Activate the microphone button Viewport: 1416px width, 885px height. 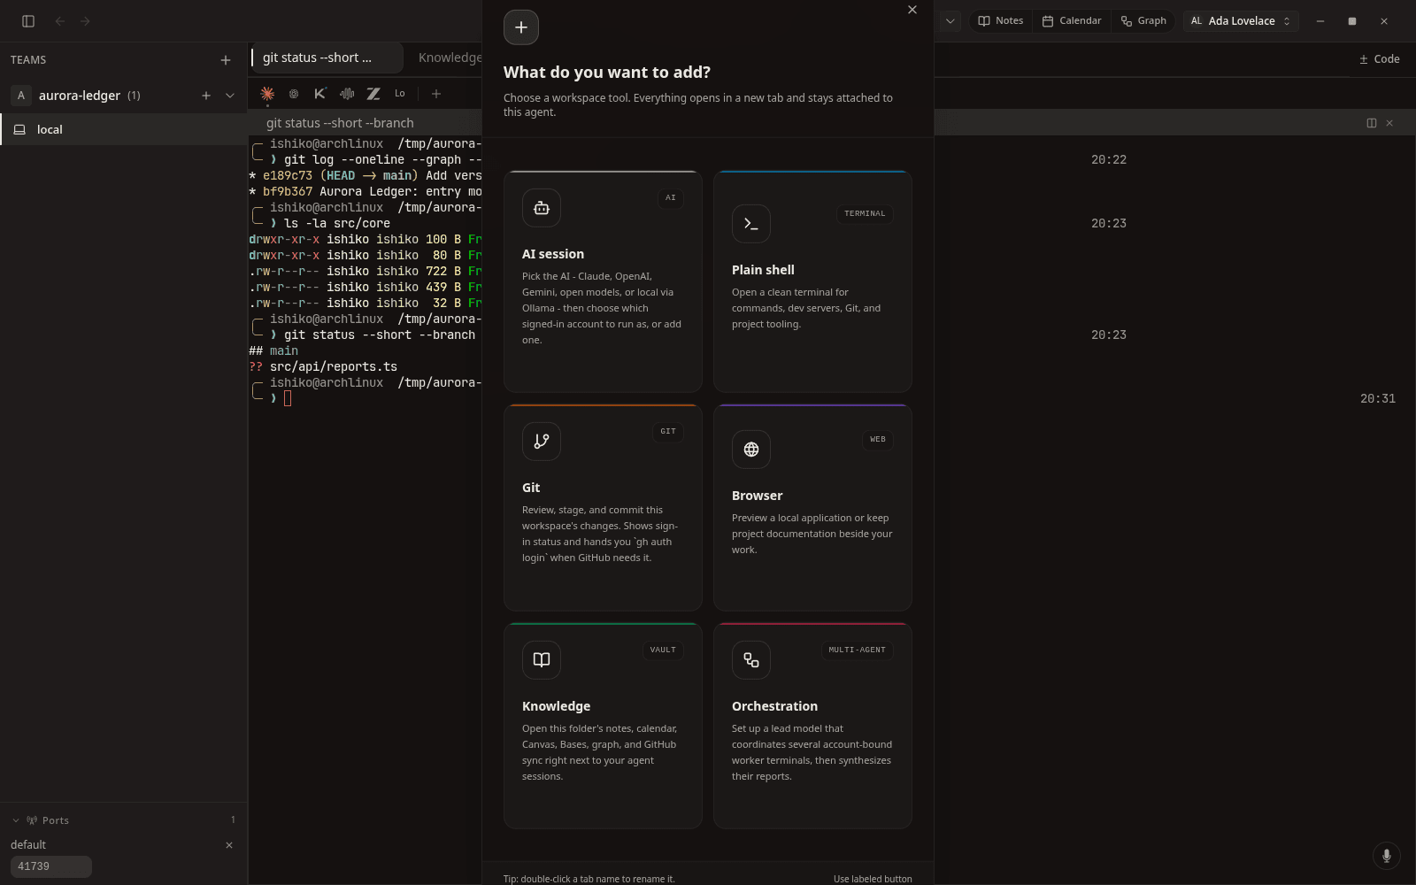(x=1387, y=856)
